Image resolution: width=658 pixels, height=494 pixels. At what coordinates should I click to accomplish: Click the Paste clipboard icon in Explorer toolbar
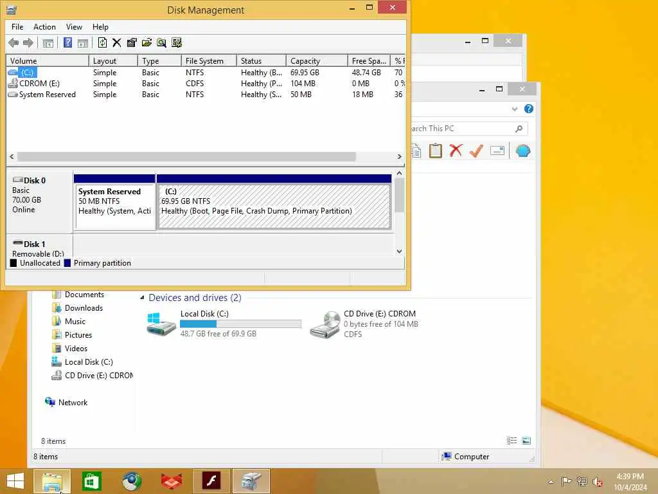(x=436, y=151)
